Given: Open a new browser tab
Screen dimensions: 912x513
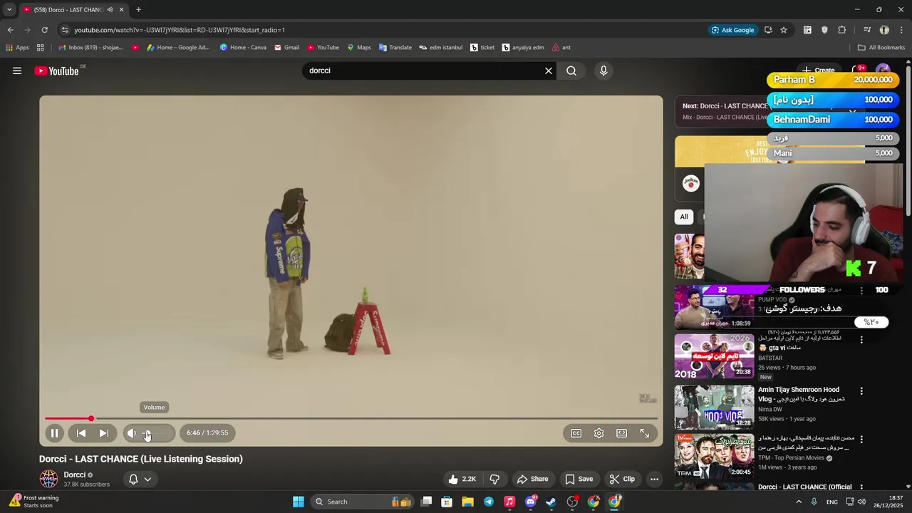Looking at the screenshot, I should coord(138,10).
